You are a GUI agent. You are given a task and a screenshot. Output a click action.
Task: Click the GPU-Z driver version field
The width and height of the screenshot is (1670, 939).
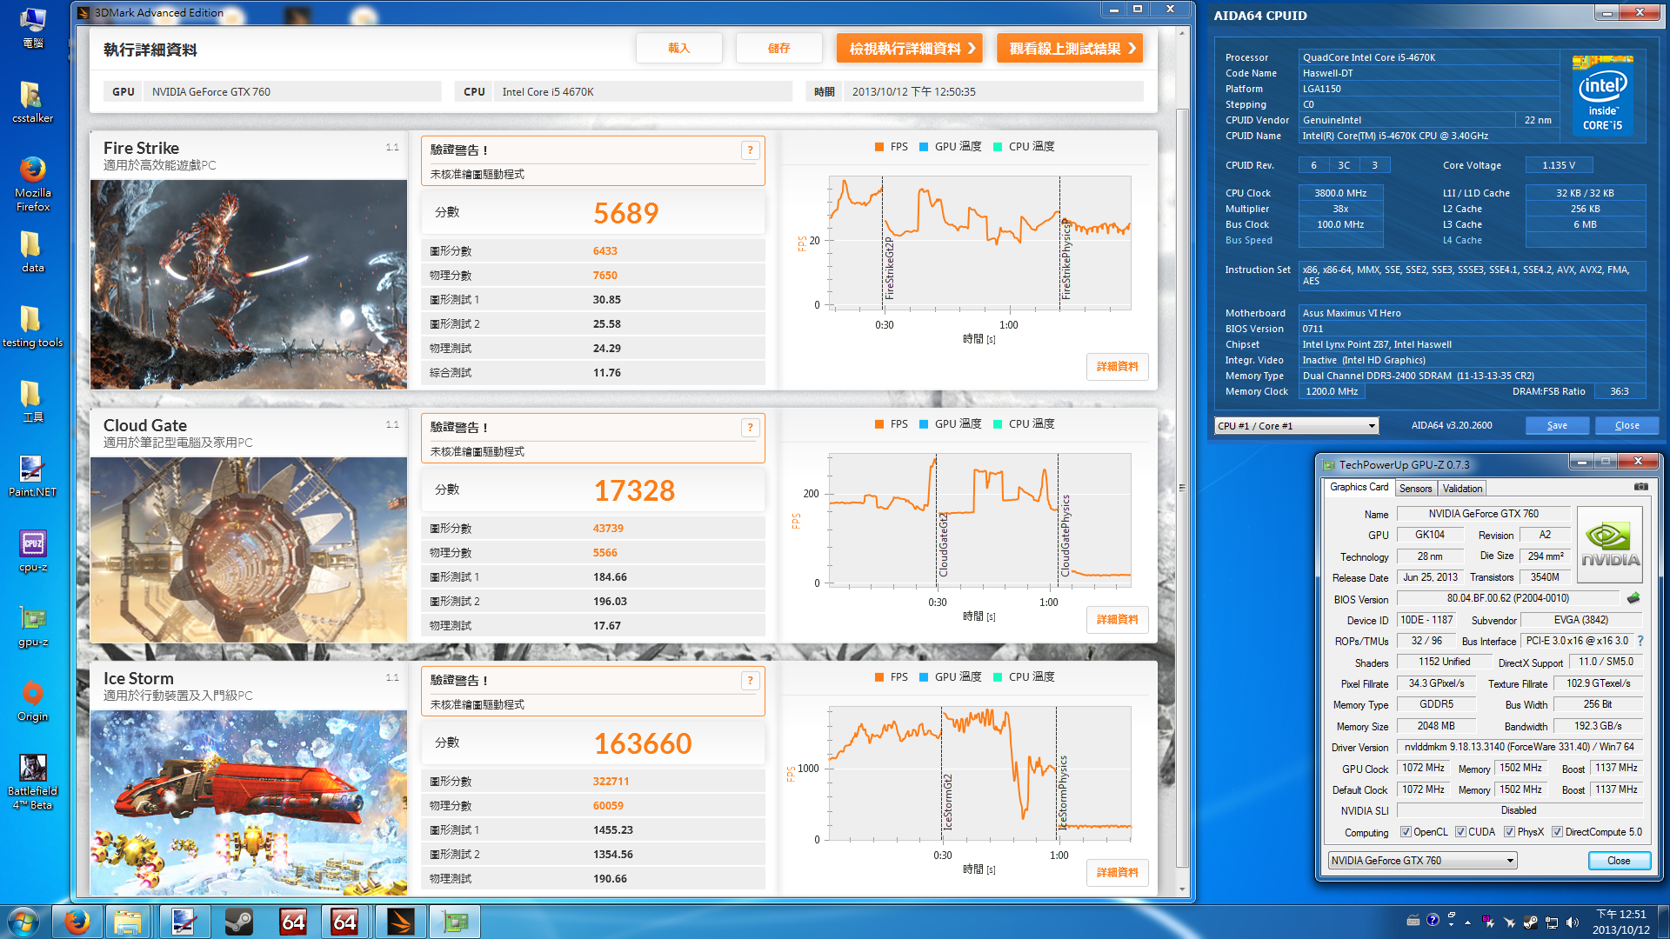(x=1519, y=747)
